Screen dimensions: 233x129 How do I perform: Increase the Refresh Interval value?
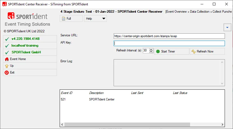tap(151, 49)
